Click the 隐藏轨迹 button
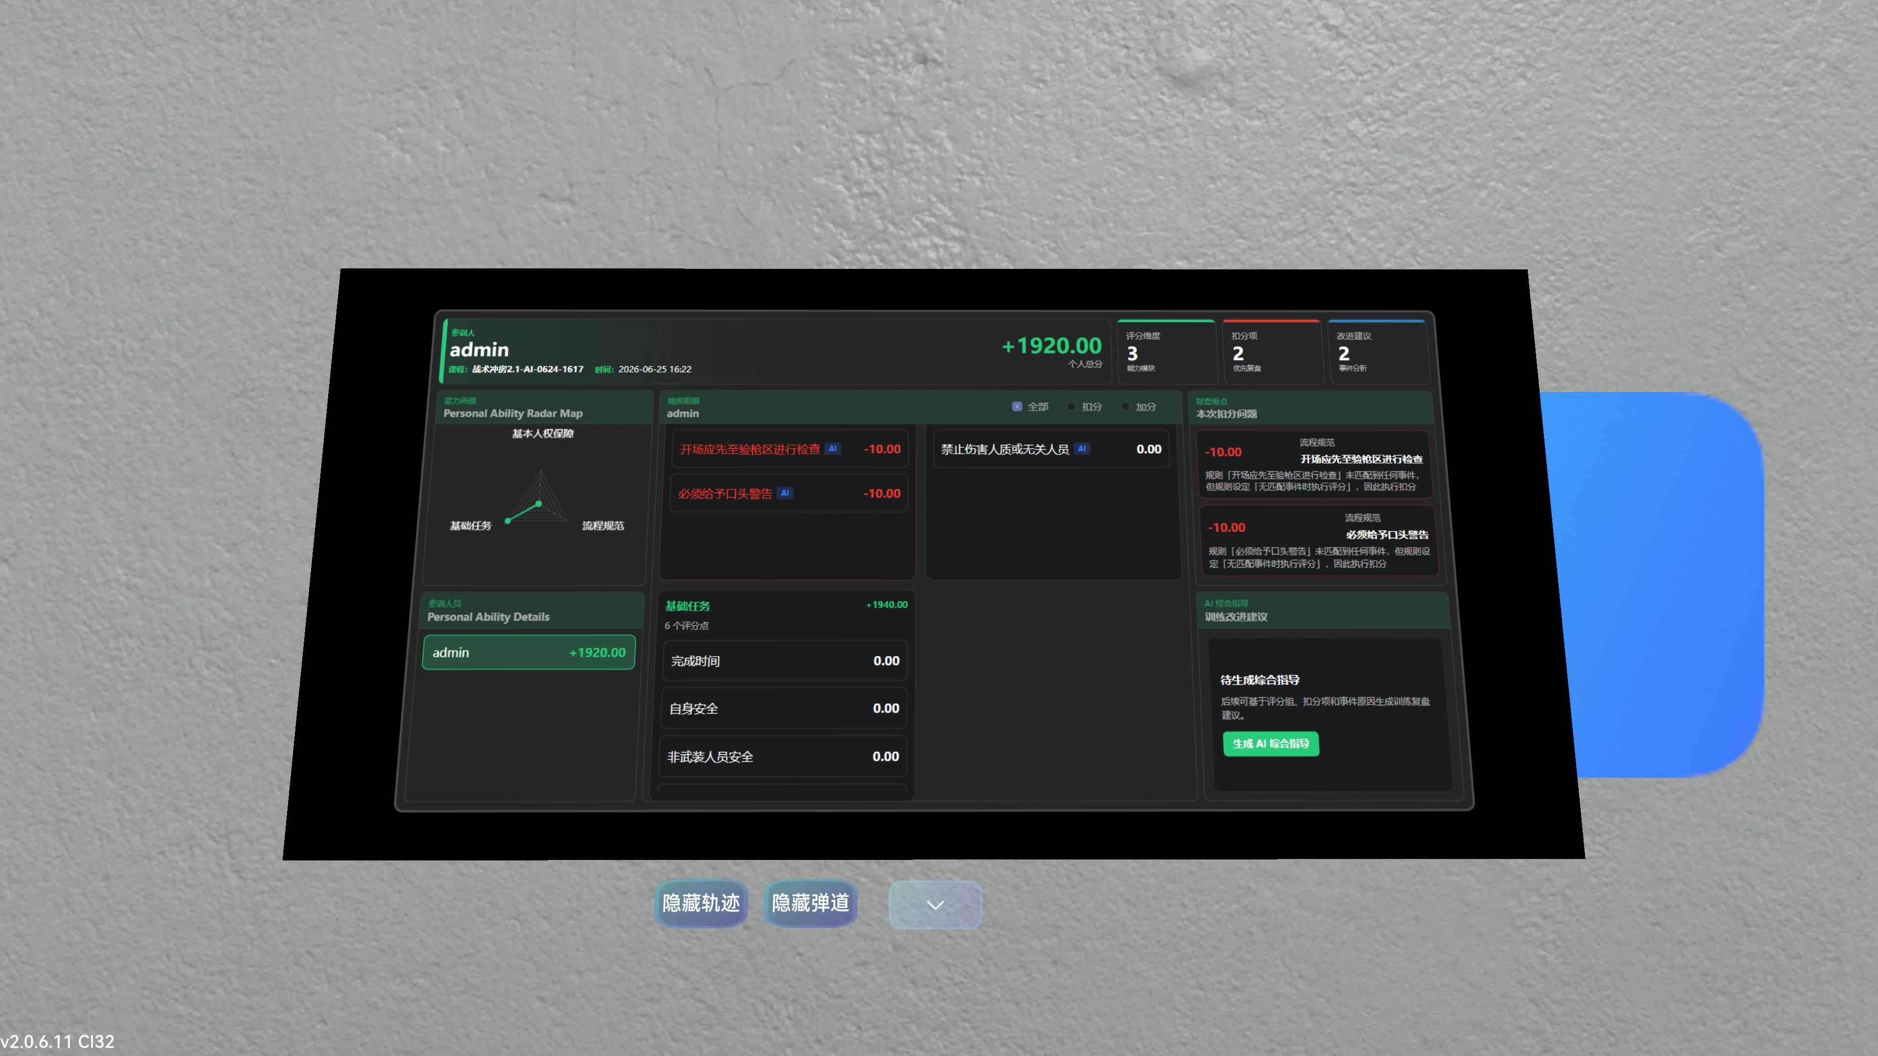Screen dimensions: 1878x1056 701,903
